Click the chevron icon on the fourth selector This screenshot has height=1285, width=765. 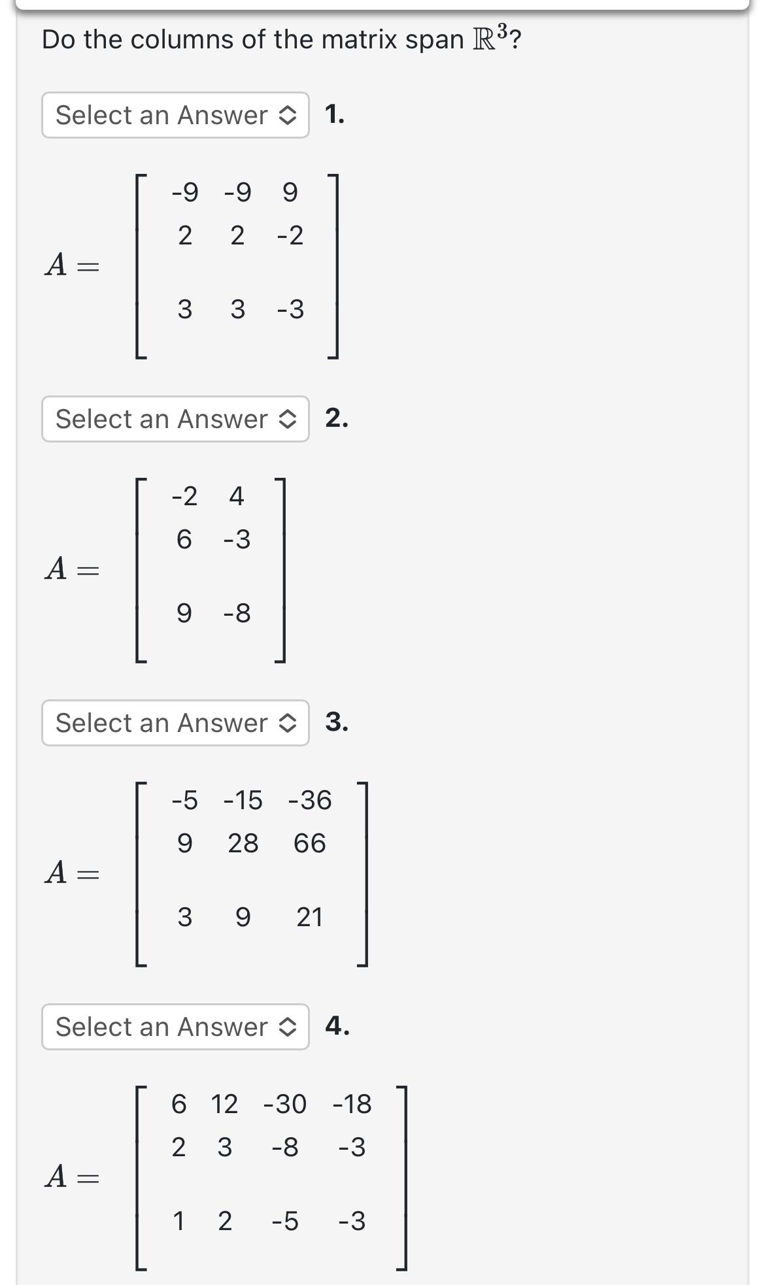tap(288, 1027)
